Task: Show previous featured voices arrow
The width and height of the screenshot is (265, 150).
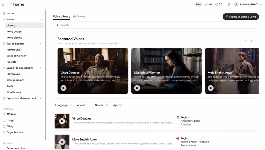Action: tap(246, 41)
